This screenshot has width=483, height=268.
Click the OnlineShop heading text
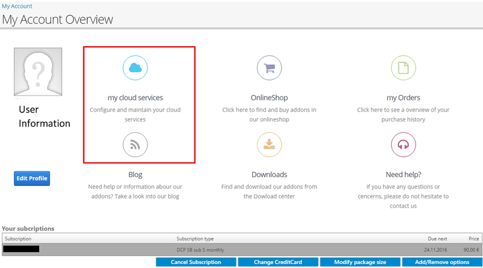269,97
